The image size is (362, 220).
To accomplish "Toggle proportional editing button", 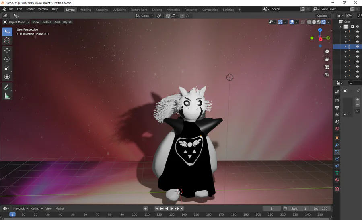I will pos(182,16).
